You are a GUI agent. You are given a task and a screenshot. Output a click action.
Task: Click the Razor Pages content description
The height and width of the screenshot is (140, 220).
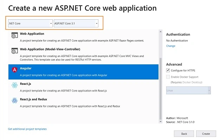82,40
